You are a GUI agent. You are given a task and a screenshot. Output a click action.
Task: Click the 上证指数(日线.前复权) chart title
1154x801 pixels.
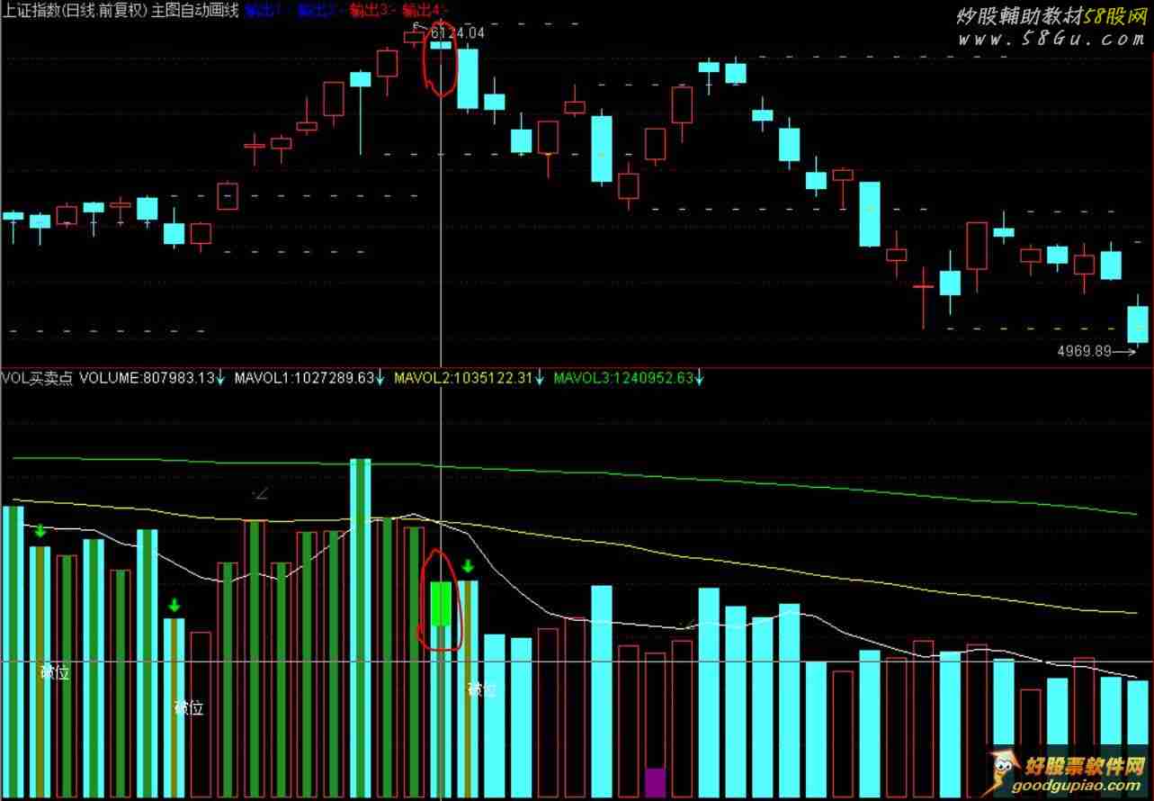click(76, 11)
